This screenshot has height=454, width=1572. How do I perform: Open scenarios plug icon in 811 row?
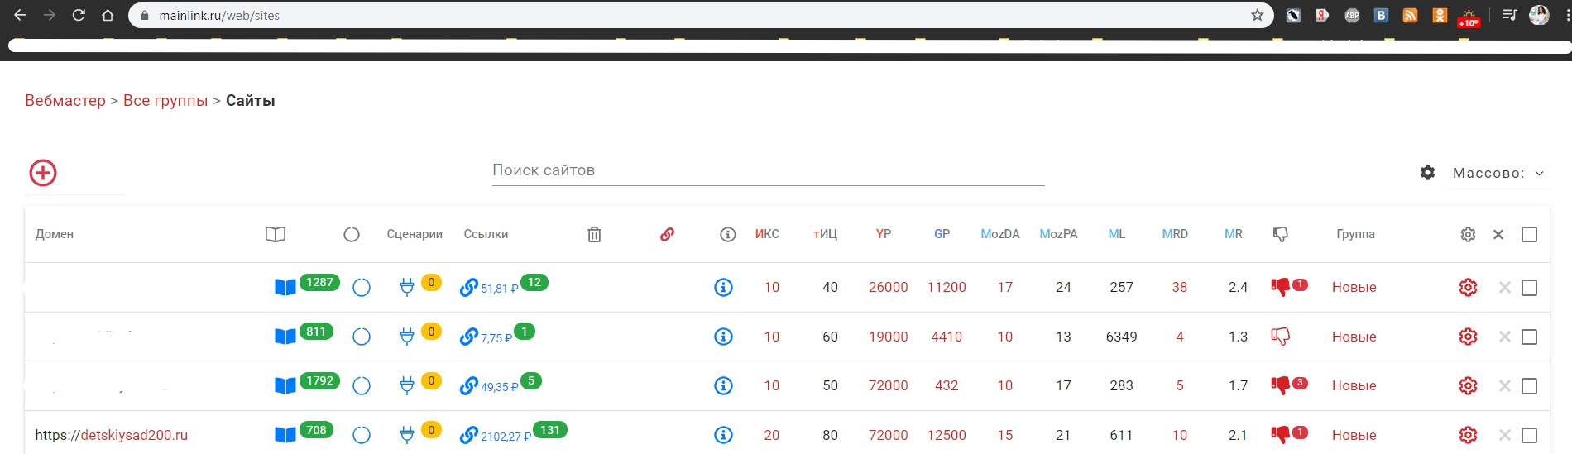pos(406,337)
